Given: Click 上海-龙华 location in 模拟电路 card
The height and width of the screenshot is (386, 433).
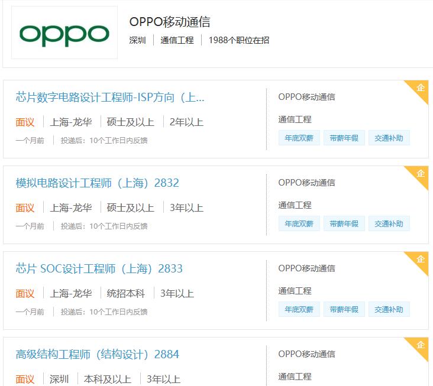Looking at the screenshot, I should tap(71, 207).
